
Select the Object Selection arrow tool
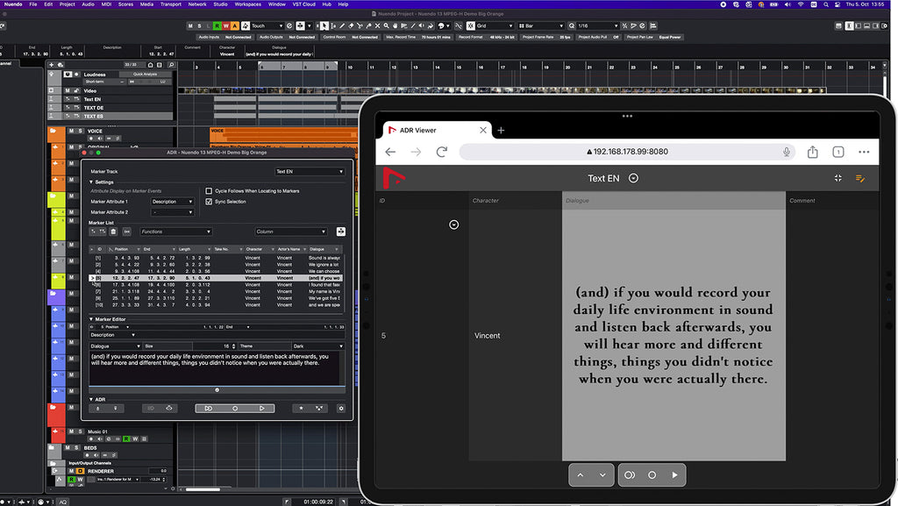tap(324, 25)
